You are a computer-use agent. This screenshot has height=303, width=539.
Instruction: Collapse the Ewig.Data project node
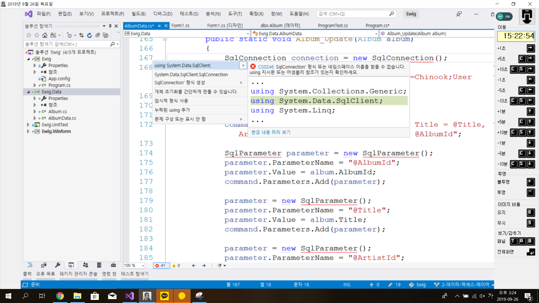pos(28,92)
